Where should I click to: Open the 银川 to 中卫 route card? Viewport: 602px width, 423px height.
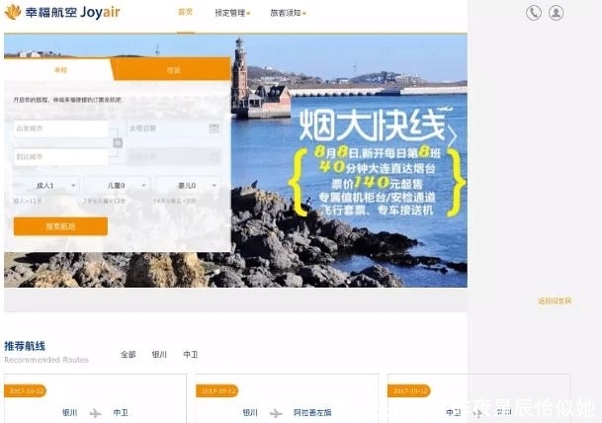[95, 398]
